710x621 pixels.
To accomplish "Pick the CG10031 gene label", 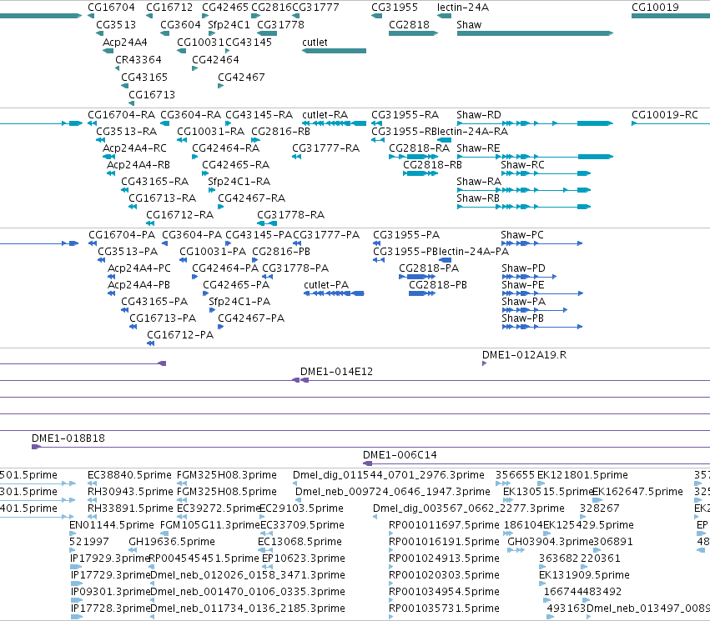I will [x=200, y=42].
